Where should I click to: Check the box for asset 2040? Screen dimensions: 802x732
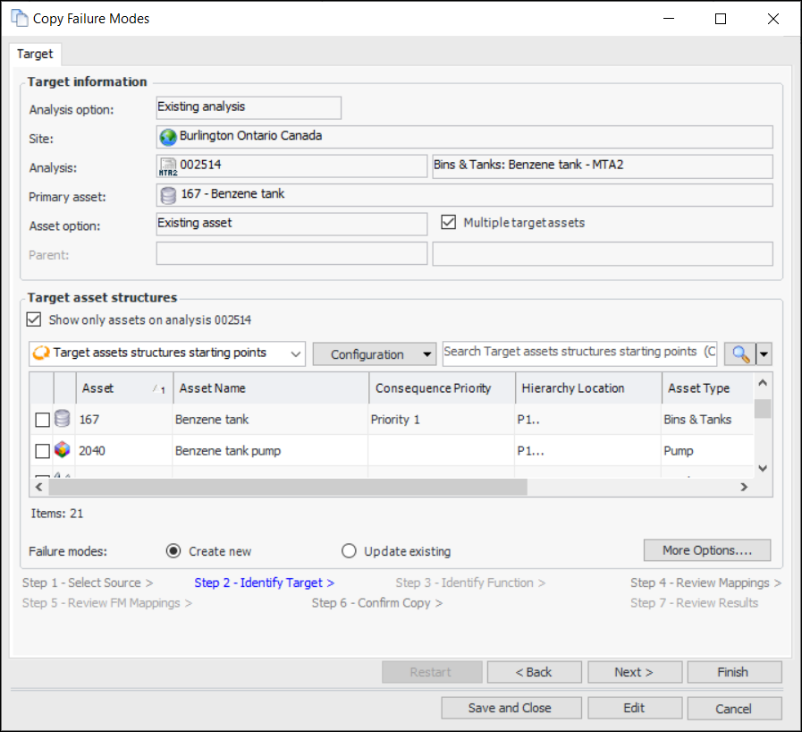42,451
